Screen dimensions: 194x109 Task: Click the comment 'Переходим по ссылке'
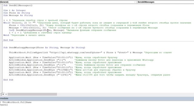[158, 52]
